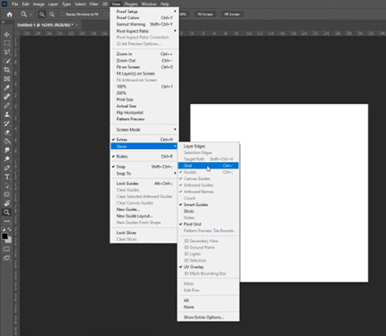Image resolution: width=386 pixels, height=336 pixels.
Task: Swap foreground and background colors
Action: (x=10, y=229)
